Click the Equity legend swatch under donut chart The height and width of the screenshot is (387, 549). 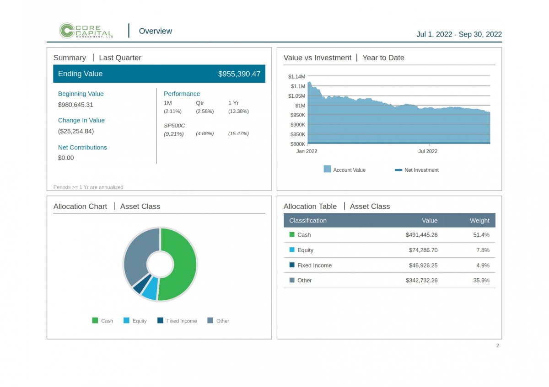point(127,321)
